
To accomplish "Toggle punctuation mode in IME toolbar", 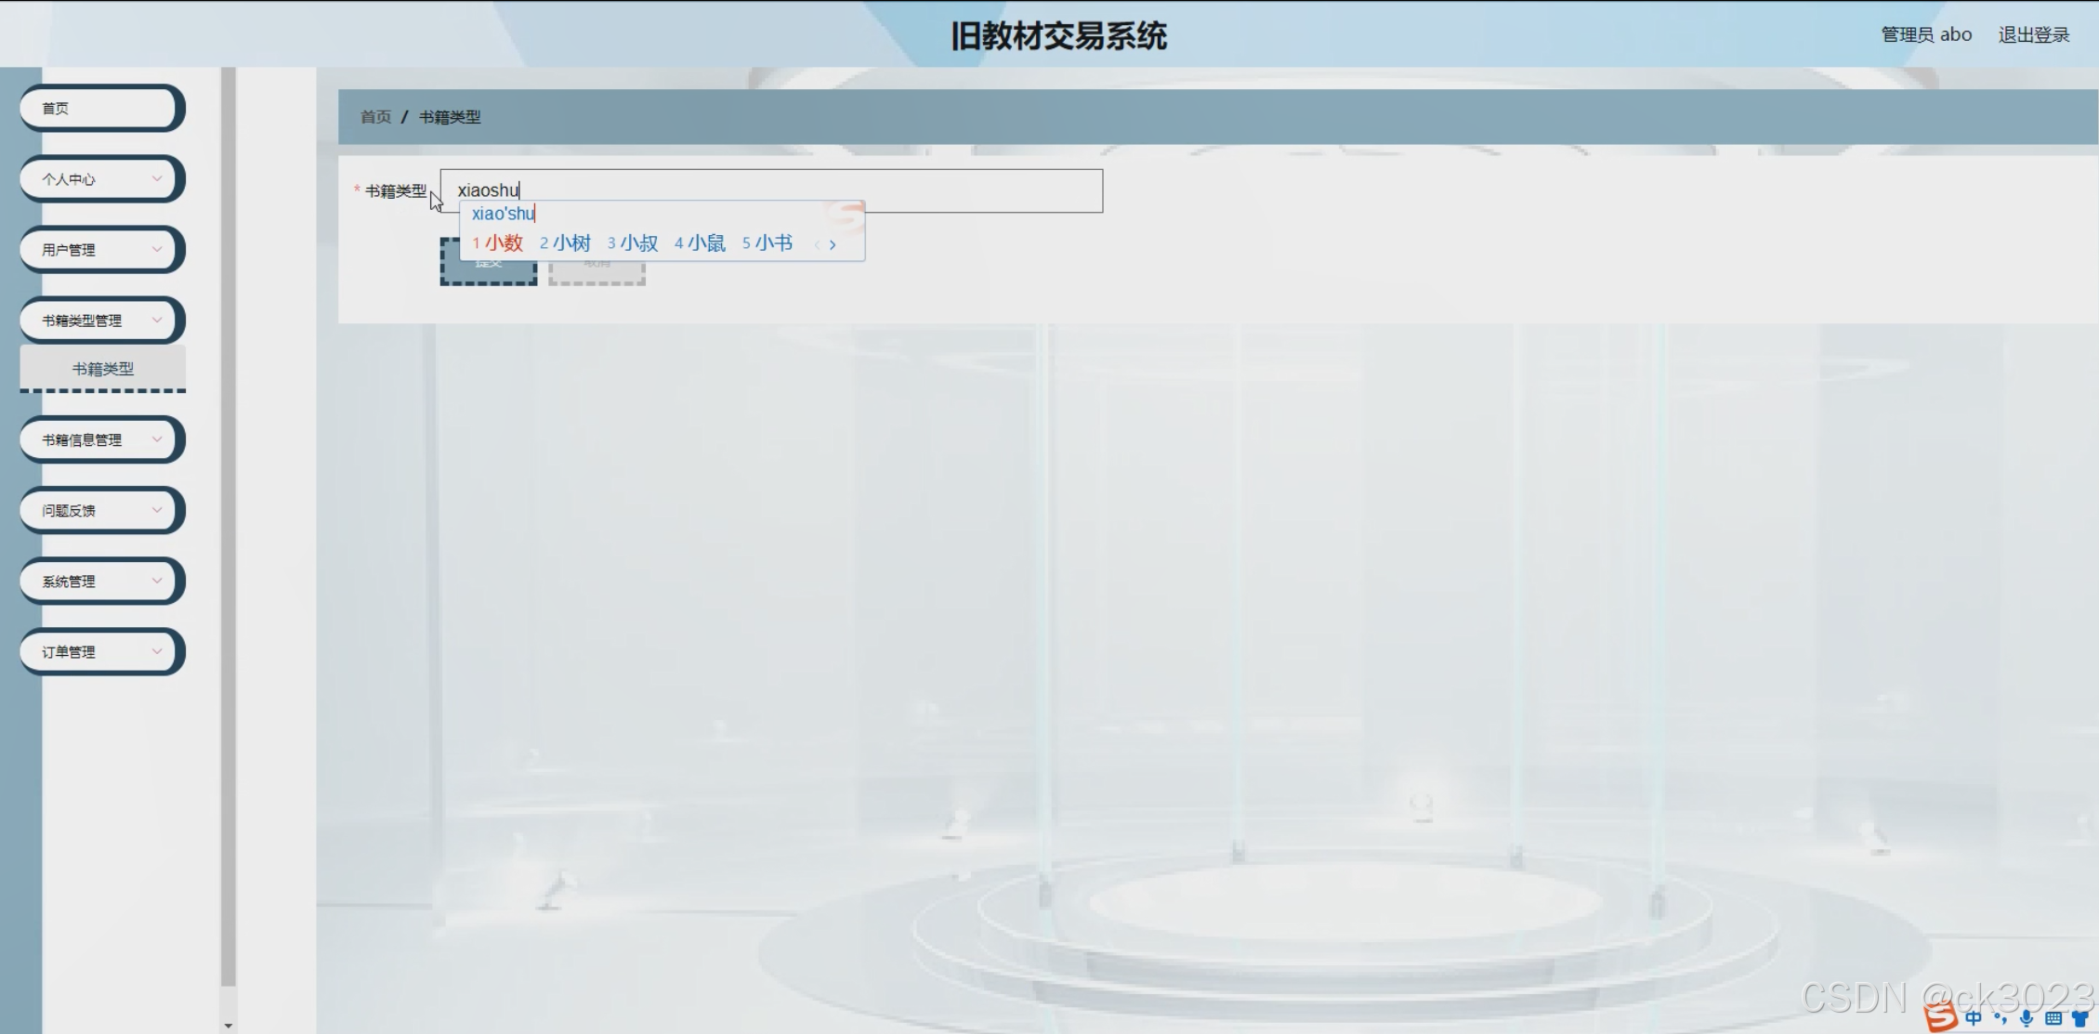I will [x=2000, y=1018].
